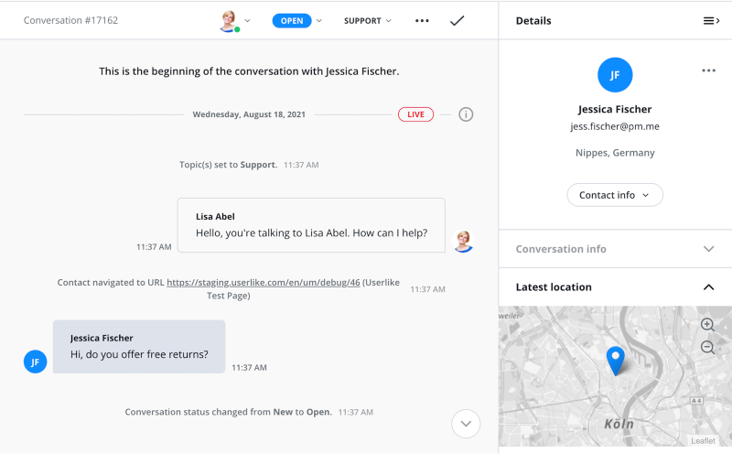
Task: Open the contact options three-dot menu
Action: click(x=708, y=70)
